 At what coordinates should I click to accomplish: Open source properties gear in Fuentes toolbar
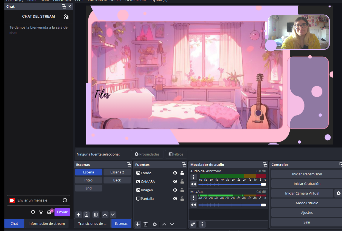coord(155,224)
